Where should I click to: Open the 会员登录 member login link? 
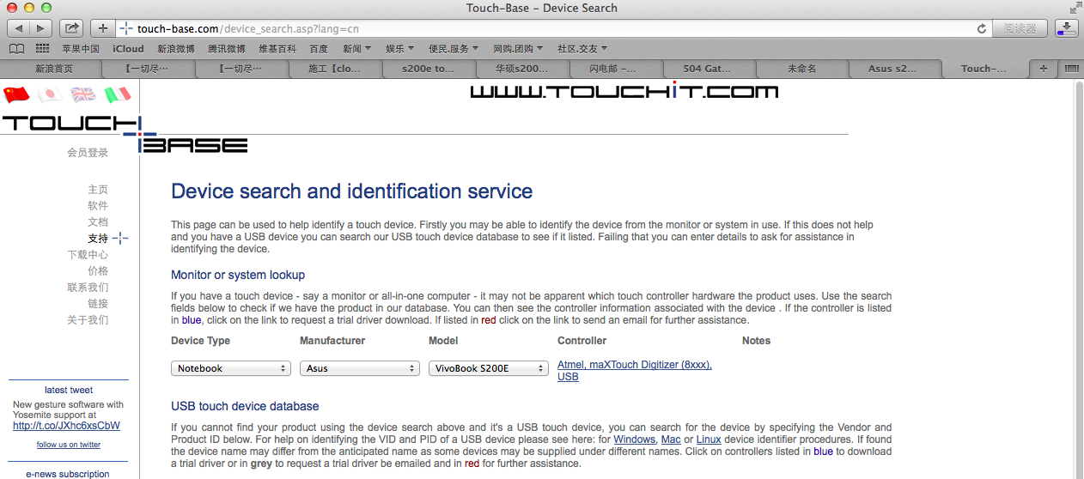coord(88,153)
